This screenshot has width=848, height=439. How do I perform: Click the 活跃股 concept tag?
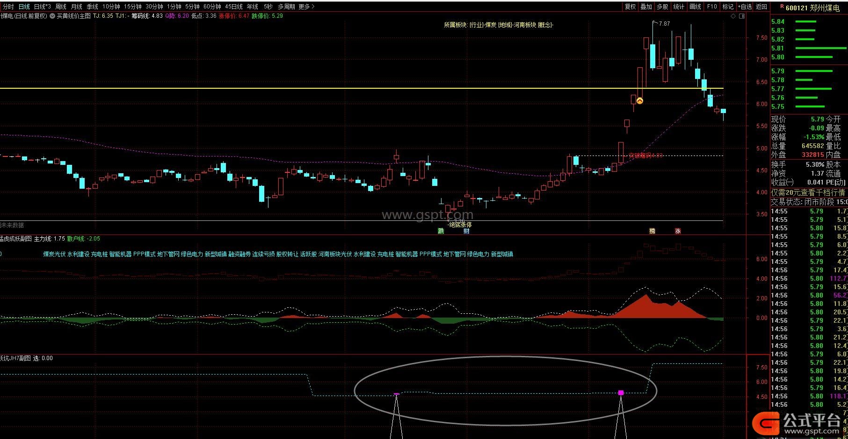tap(308, 254)
